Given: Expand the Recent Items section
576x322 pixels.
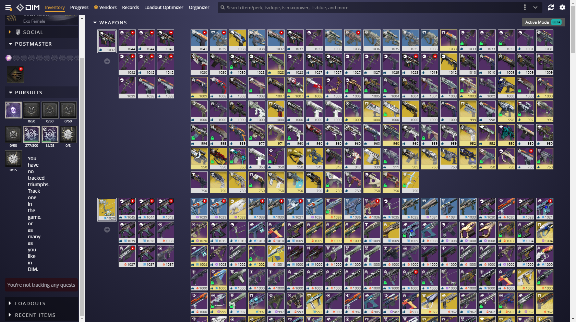Looking at the screenshot, I should [41, 315].
